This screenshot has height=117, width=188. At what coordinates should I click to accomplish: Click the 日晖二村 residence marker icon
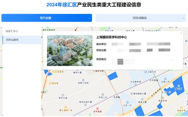(165, 79)
